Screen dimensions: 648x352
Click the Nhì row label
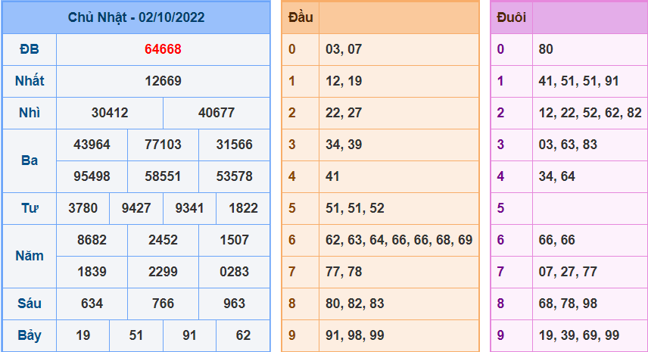(x=30, y=113)
